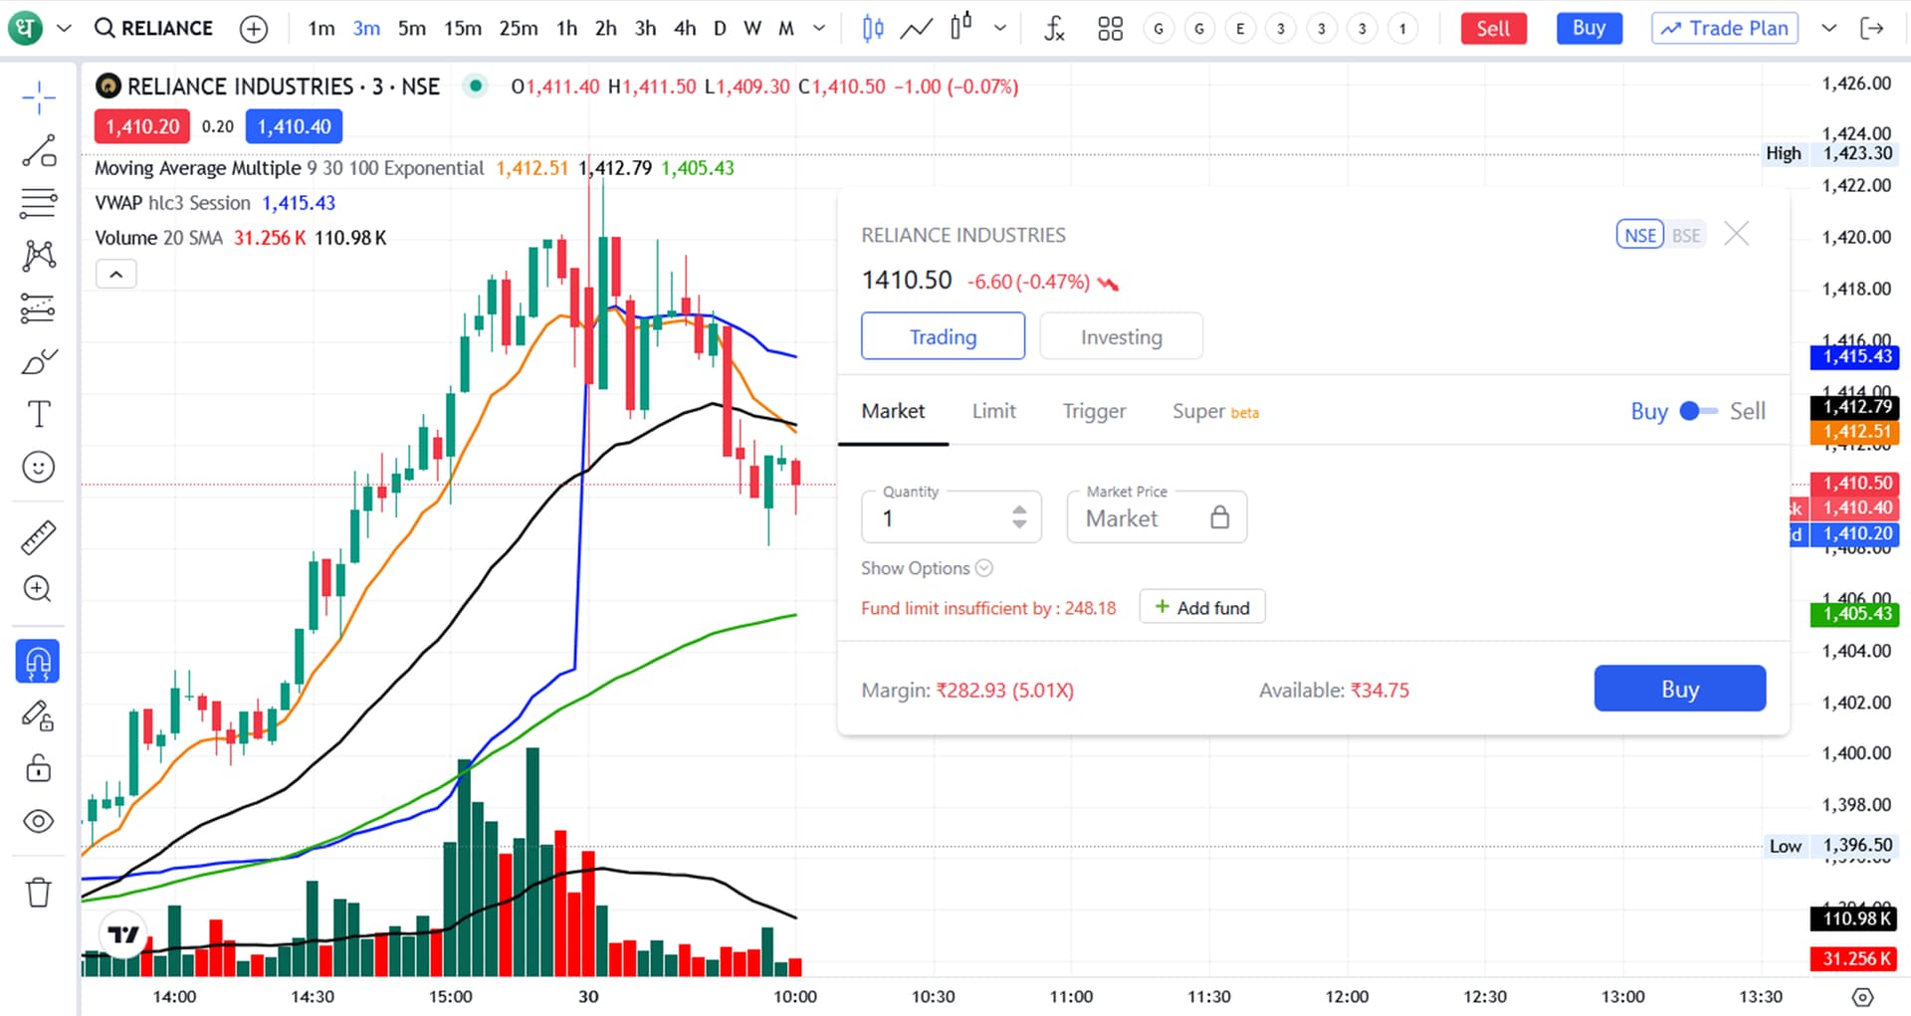Open the indicators fx menu

[1054, 28]
